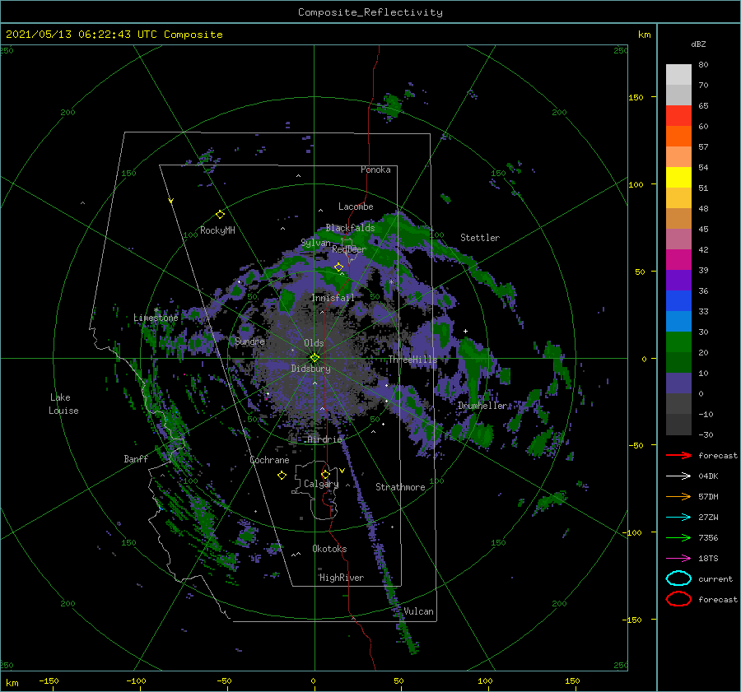Click the yellow diamond marker near RockyMH
Image resolution: width=741 pixels, height=692 pixels.
[220, 215]
